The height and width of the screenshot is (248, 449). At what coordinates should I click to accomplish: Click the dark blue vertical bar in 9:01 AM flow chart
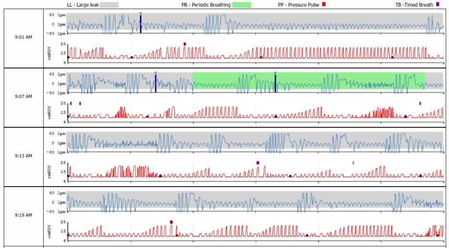(140, 24)
